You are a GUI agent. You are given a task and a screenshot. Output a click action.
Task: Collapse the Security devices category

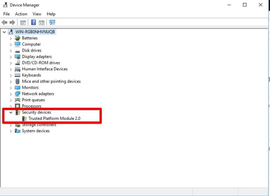pyautogui.click(x=11, y=112)
